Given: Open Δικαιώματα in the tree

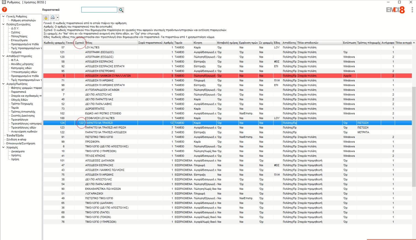Looking at the screenshot, I should point(18,151).
